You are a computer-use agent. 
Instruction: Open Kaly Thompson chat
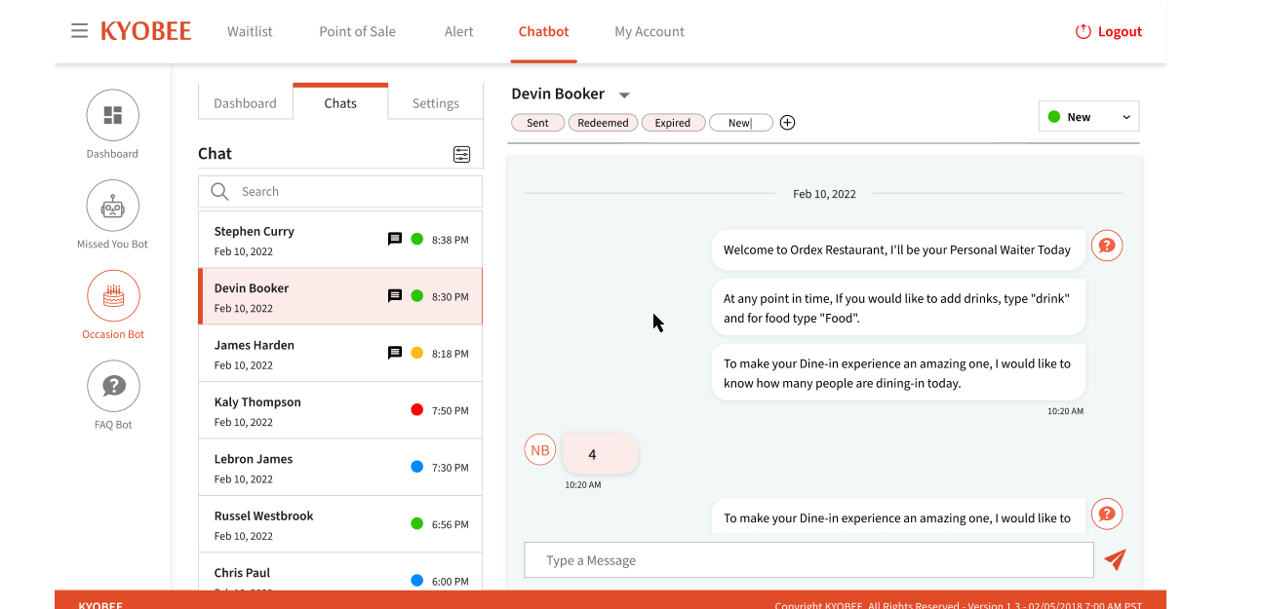click(340, 410)
